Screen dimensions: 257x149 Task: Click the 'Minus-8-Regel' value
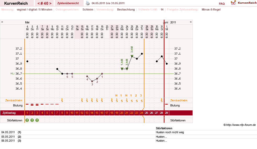[211, 9]
